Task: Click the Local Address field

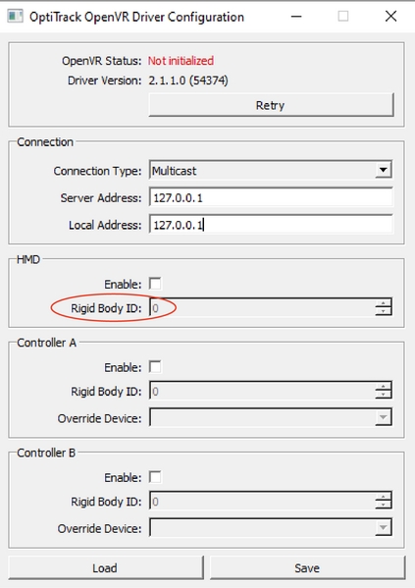Action: (x=271, y=225)
